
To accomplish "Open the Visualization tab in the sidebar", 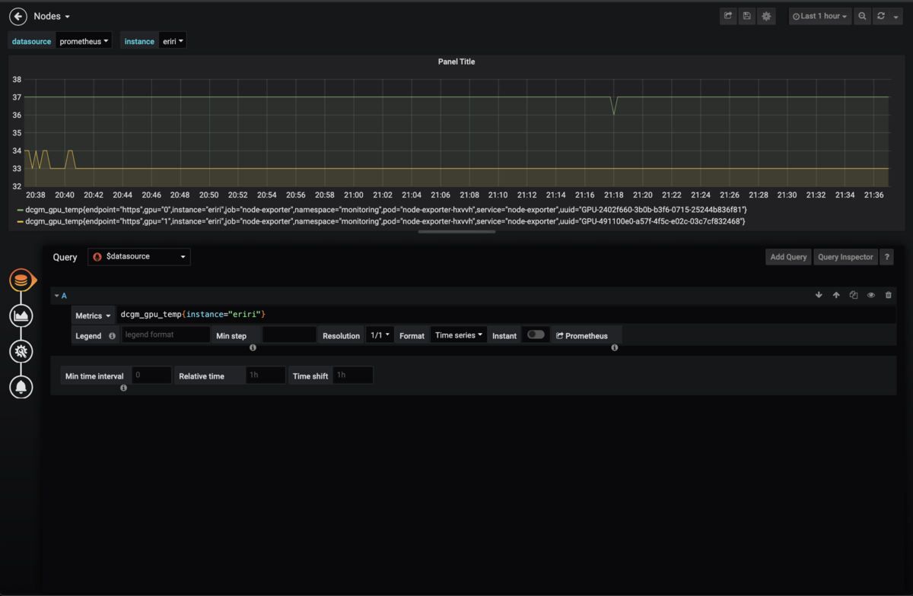I will tap(21, 315).
